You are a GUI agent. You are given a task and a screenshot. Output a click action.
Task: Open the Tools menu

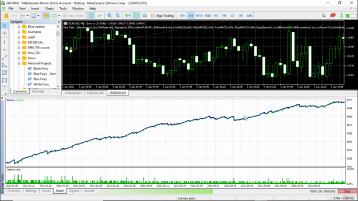(63, 8)
